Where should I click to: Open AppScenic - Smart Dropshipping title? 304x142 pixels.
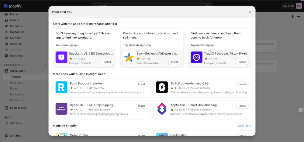(x=193, y=105)
